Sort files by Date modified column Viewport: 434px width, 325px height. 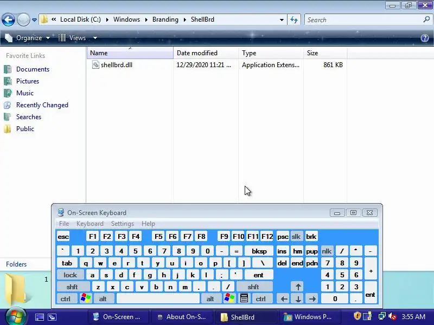coord(206,53)
